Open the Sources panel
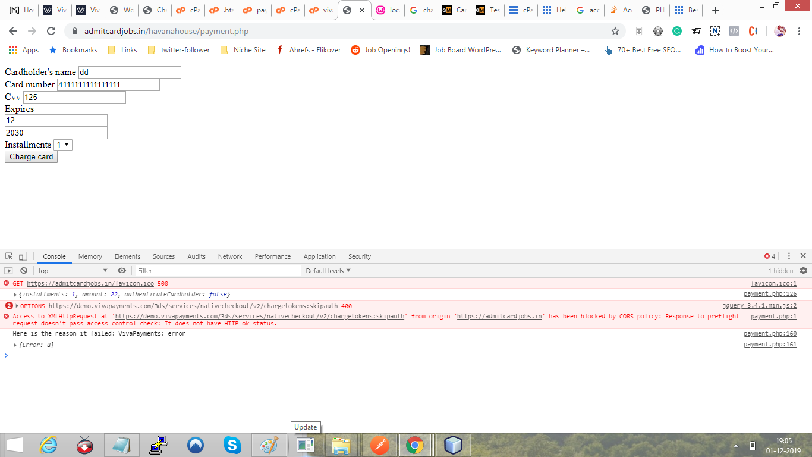Screen dimensions: 812x457 163,256
